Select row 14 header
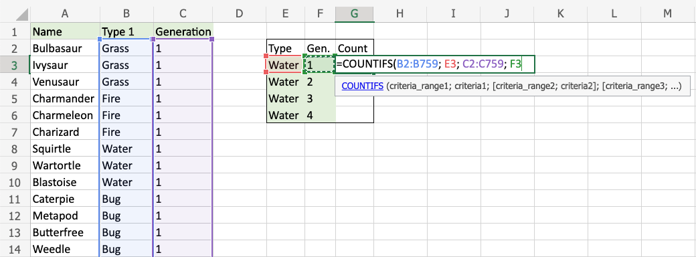The image size is (696, 257). tap(14, 249)
